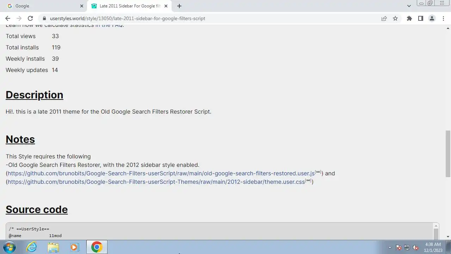Open Chrome three-dot menu
The height and width of the screenshot is (254, 451).
443,18
